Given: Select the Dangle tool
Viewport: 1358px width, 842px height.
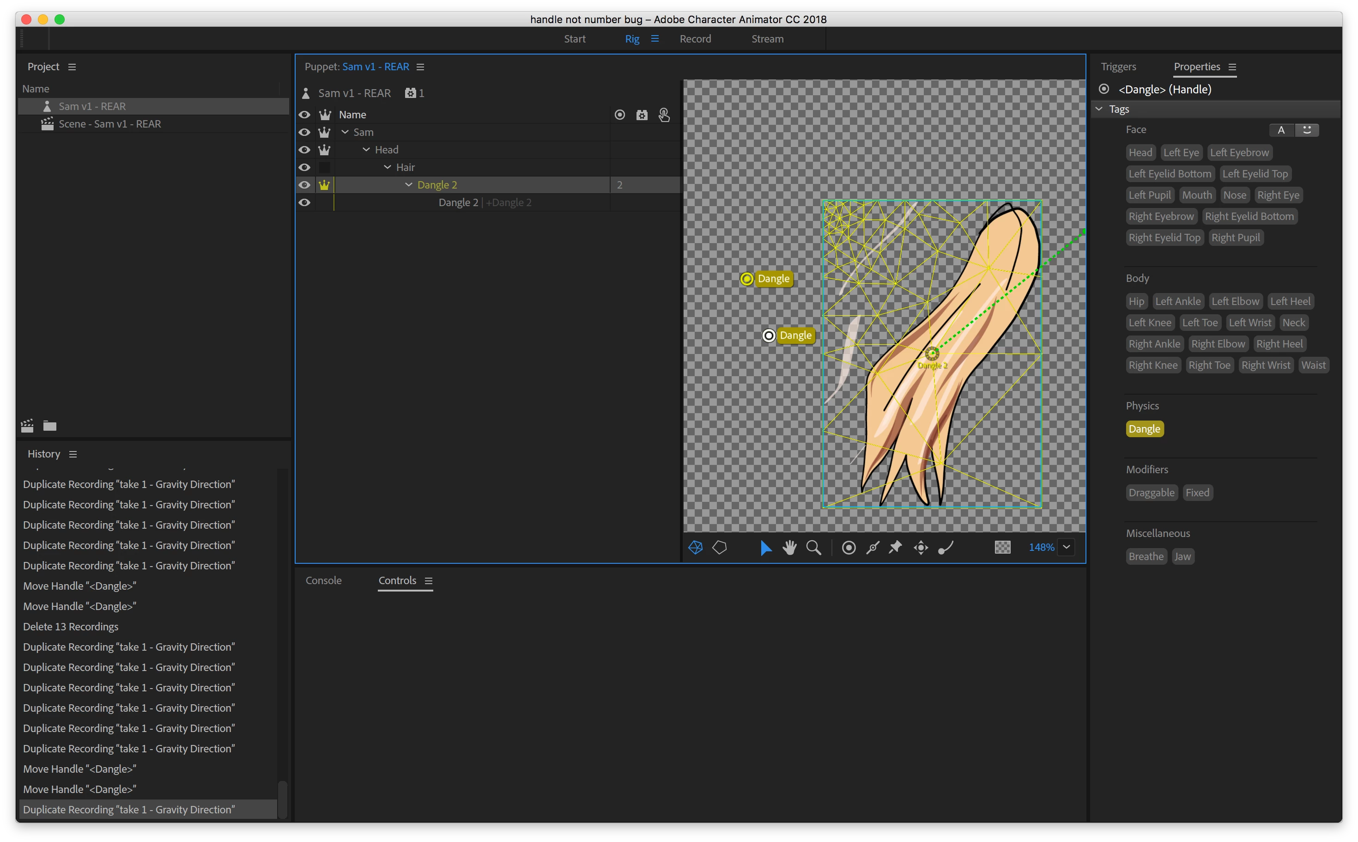Looking at the screenshot, I should [946, 548].
